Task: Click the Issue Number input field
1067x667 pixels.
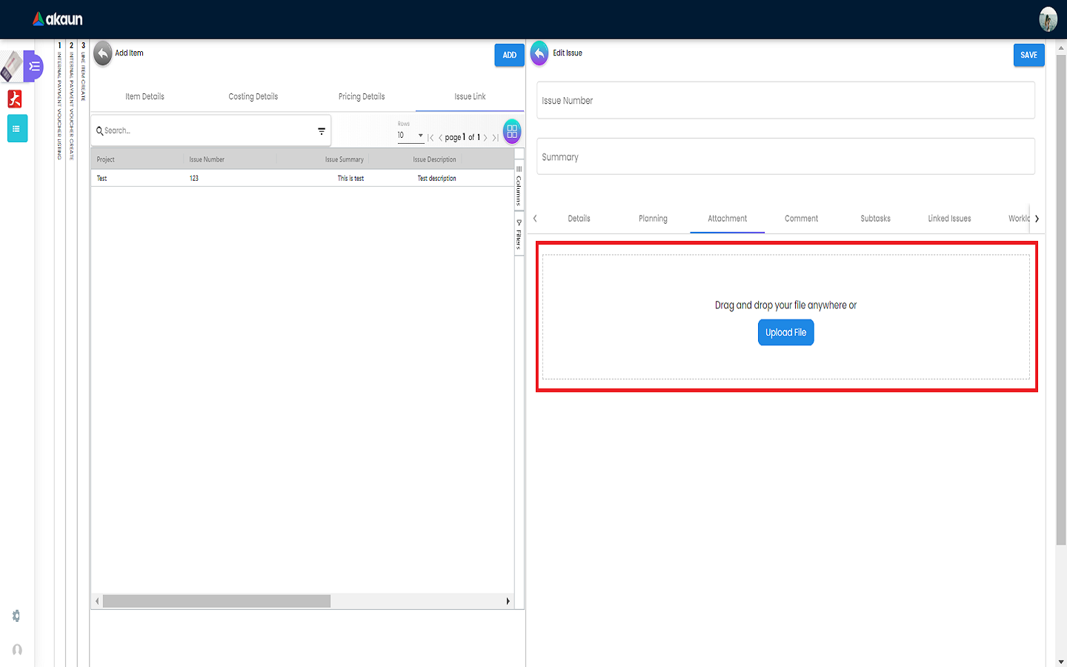Action: click(785, 101)
